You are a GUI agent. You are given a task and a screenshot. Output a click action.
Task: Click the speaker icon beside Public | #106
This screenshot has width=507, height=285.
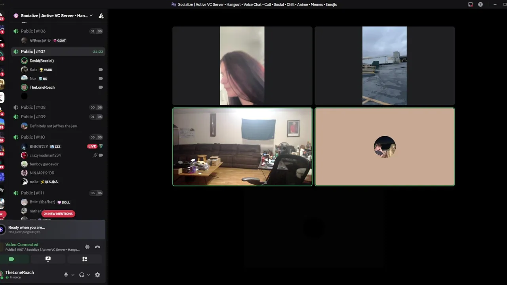tap(16, 31)
